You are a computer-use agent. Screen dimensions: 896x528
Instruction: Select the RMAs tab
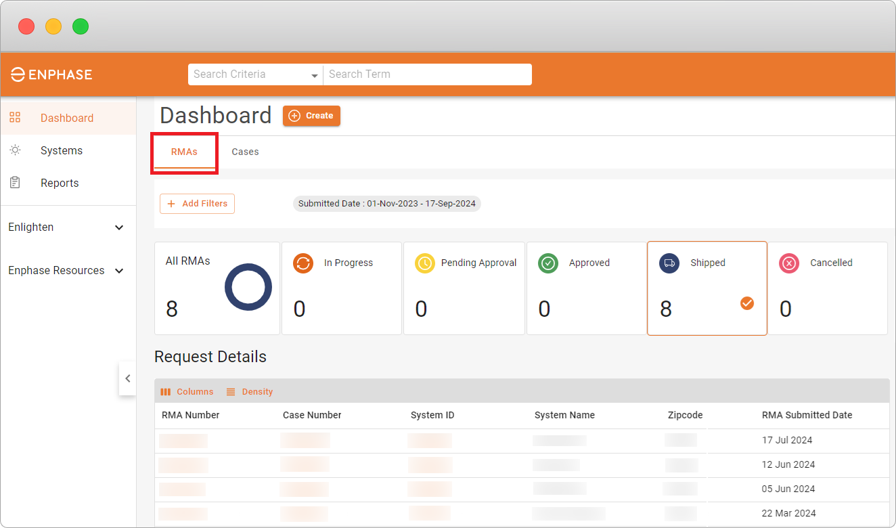pos(184,152)
